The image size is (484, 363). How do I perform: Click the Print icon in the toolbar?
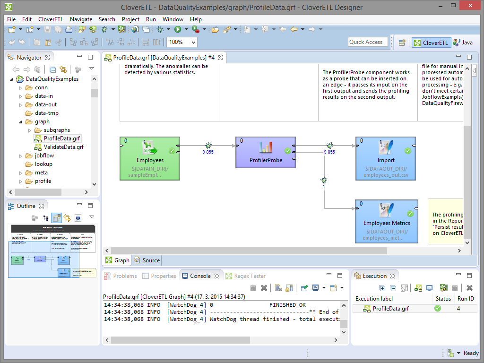point(69,29)
